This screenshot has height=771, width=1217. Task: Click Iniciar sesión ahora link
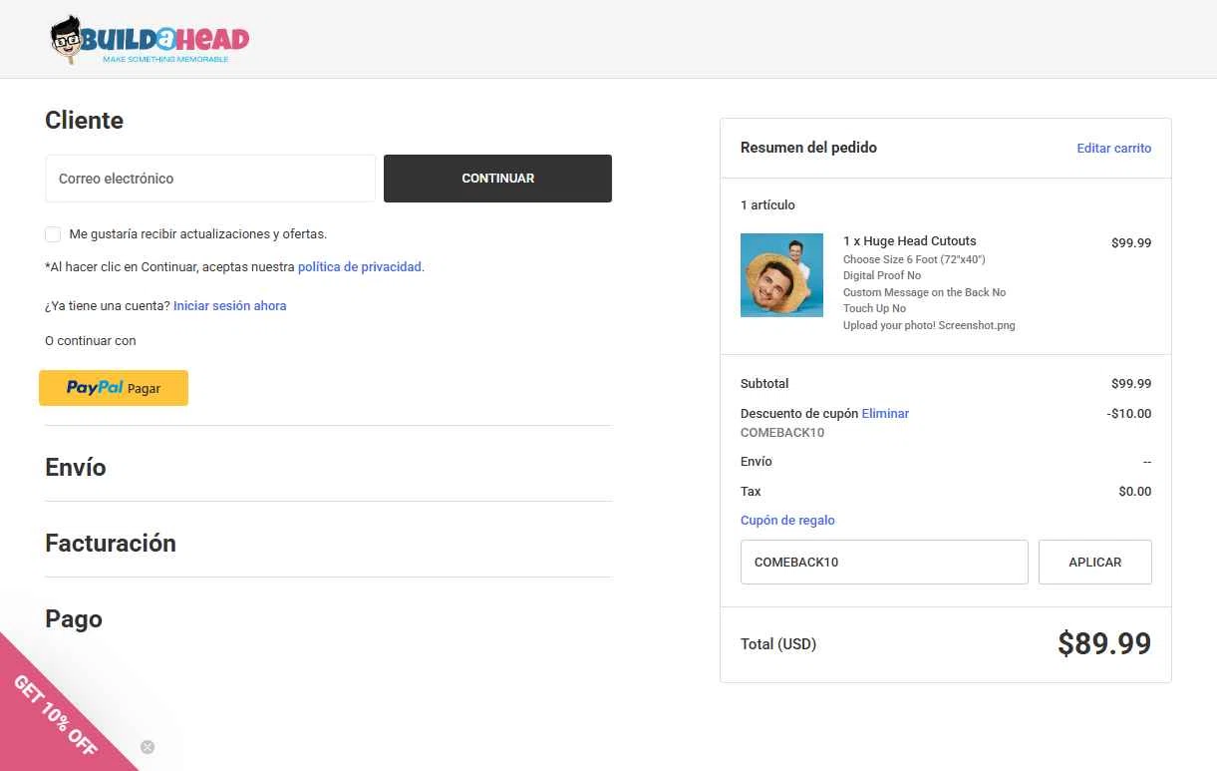point(230,306)
